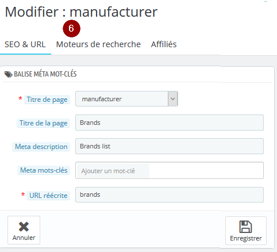The width and height of the screenshot is (277, 252).
Task: Click the Meta mots-clés label
Action: (44, 170)
